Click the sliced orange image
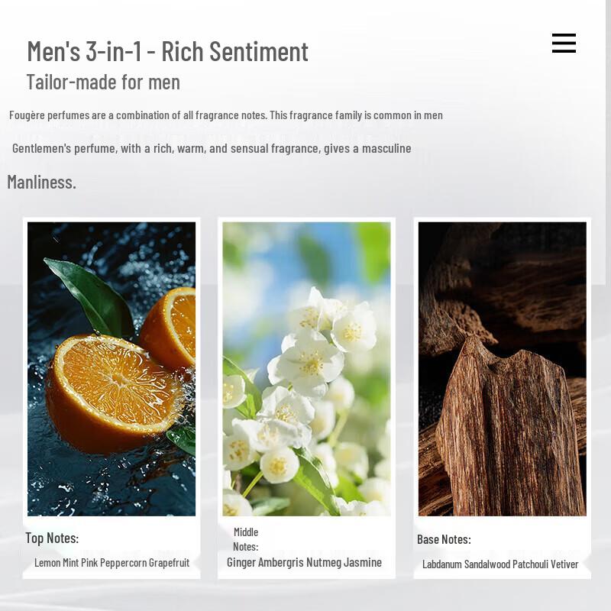The width and height of the screenshot is (611, 611). [x=112, y=369]
